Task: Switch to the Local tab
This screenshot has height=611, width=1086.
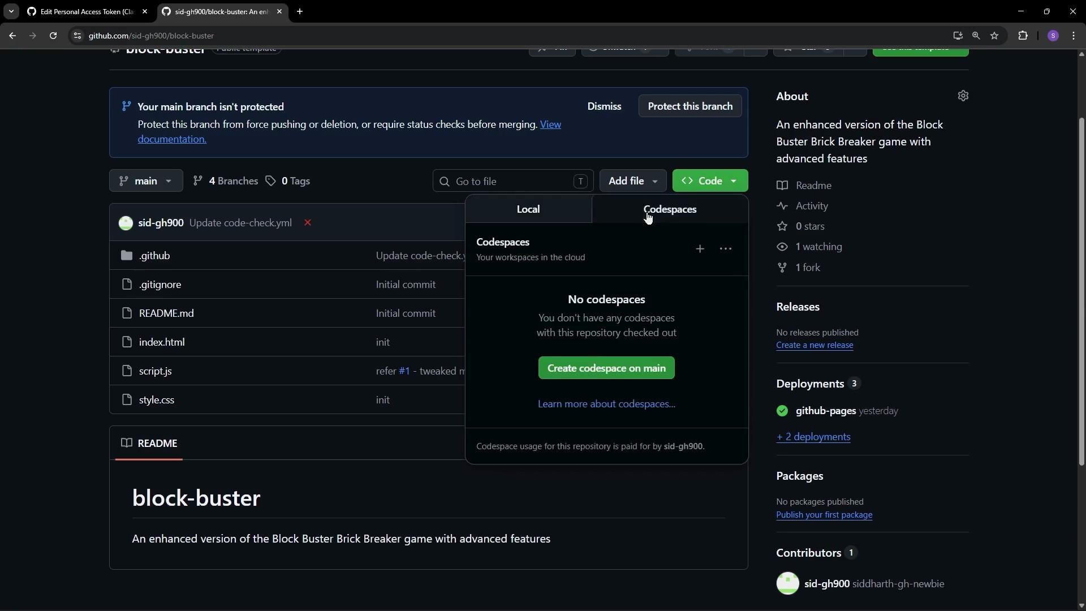Action: [x=528, y=209]
